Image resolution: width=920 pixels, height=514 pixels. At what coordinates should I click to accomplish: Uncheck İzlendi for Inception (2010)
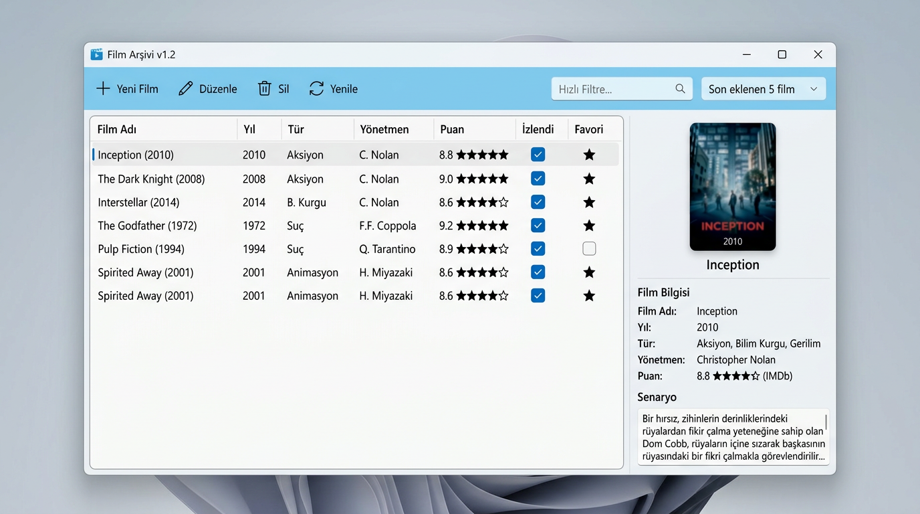(538, 155)
